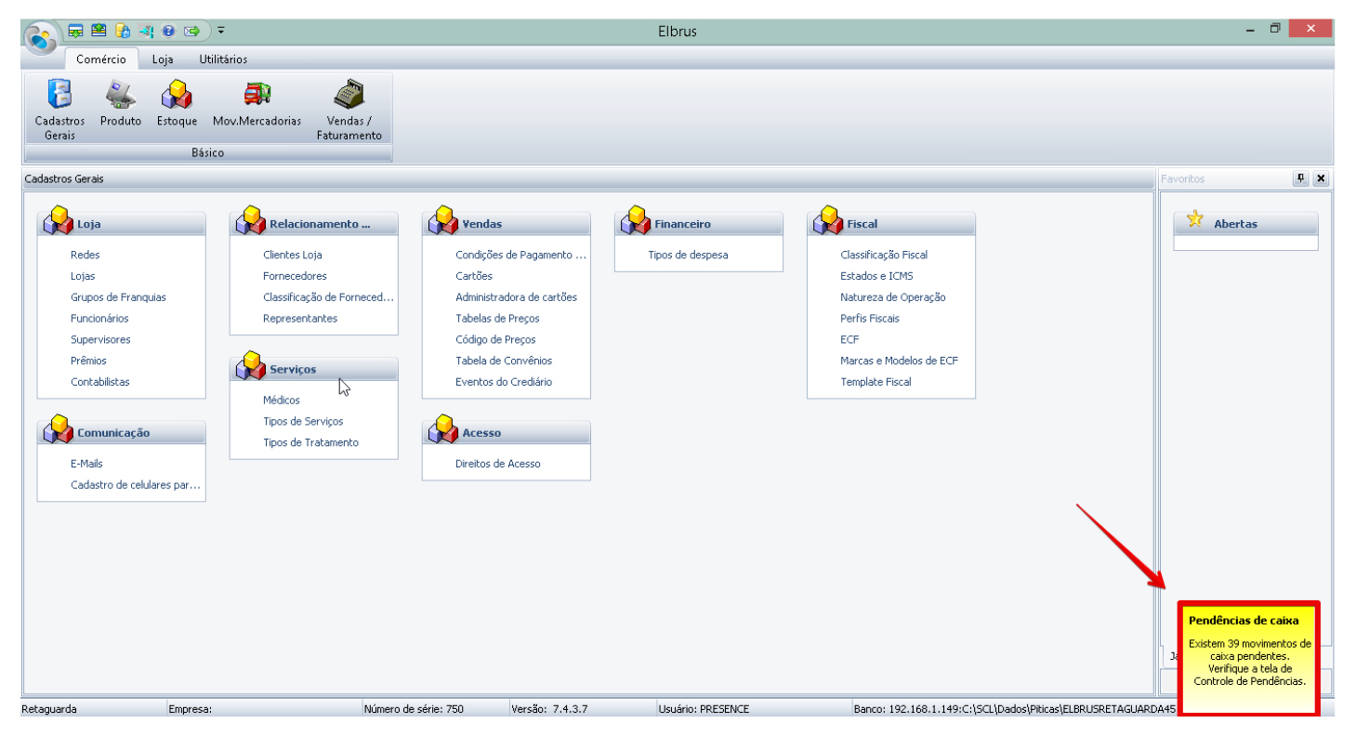Switch to the Loja ribbon tab

(163, 59)
